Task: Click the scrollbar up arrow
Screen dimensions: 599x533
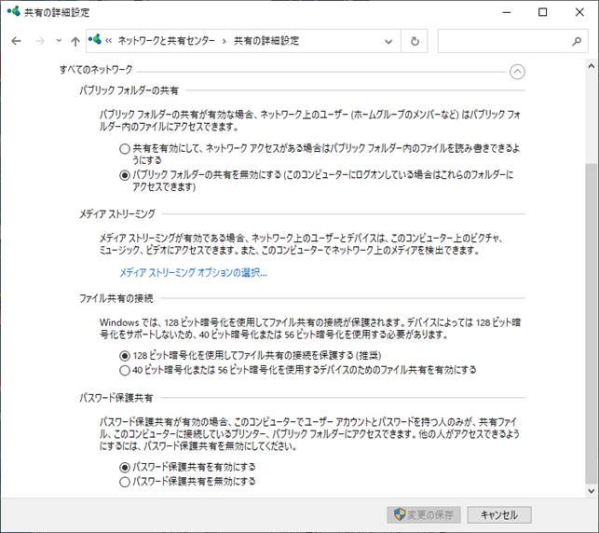Action: [592, 66]
